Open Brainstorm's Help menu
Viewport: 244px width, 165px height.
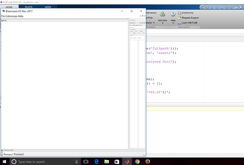(x=21, y=16)
